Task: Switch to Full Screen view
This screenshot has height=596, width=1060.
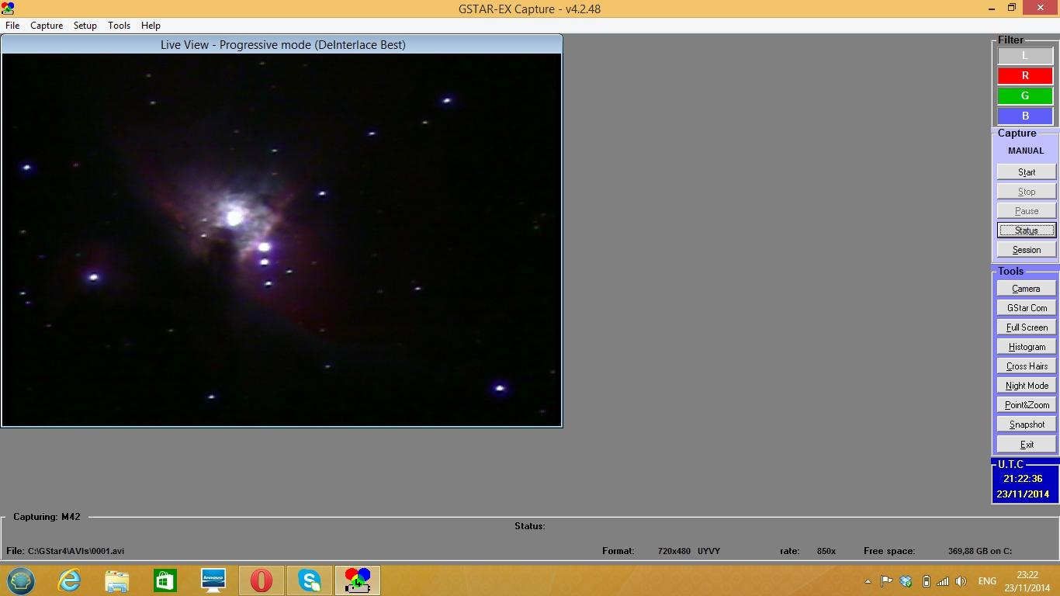Action: [1027, 327]
